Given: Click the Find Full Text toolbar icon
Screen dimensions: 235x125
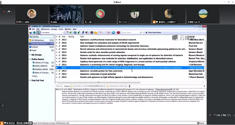Looking at the screenshot, I should [87, 32].
